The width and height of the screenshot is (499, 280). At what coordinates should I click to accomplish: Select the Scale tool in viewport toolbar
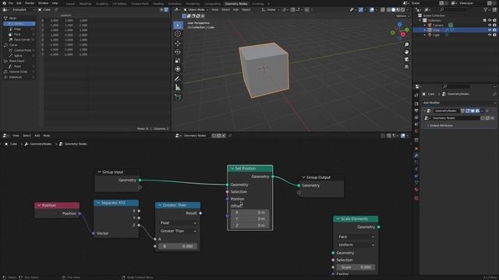tap(178, 61)
